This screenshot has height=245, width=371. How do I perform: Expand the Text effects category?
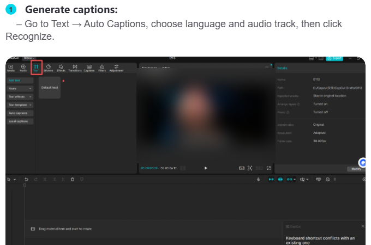[20, 97]
